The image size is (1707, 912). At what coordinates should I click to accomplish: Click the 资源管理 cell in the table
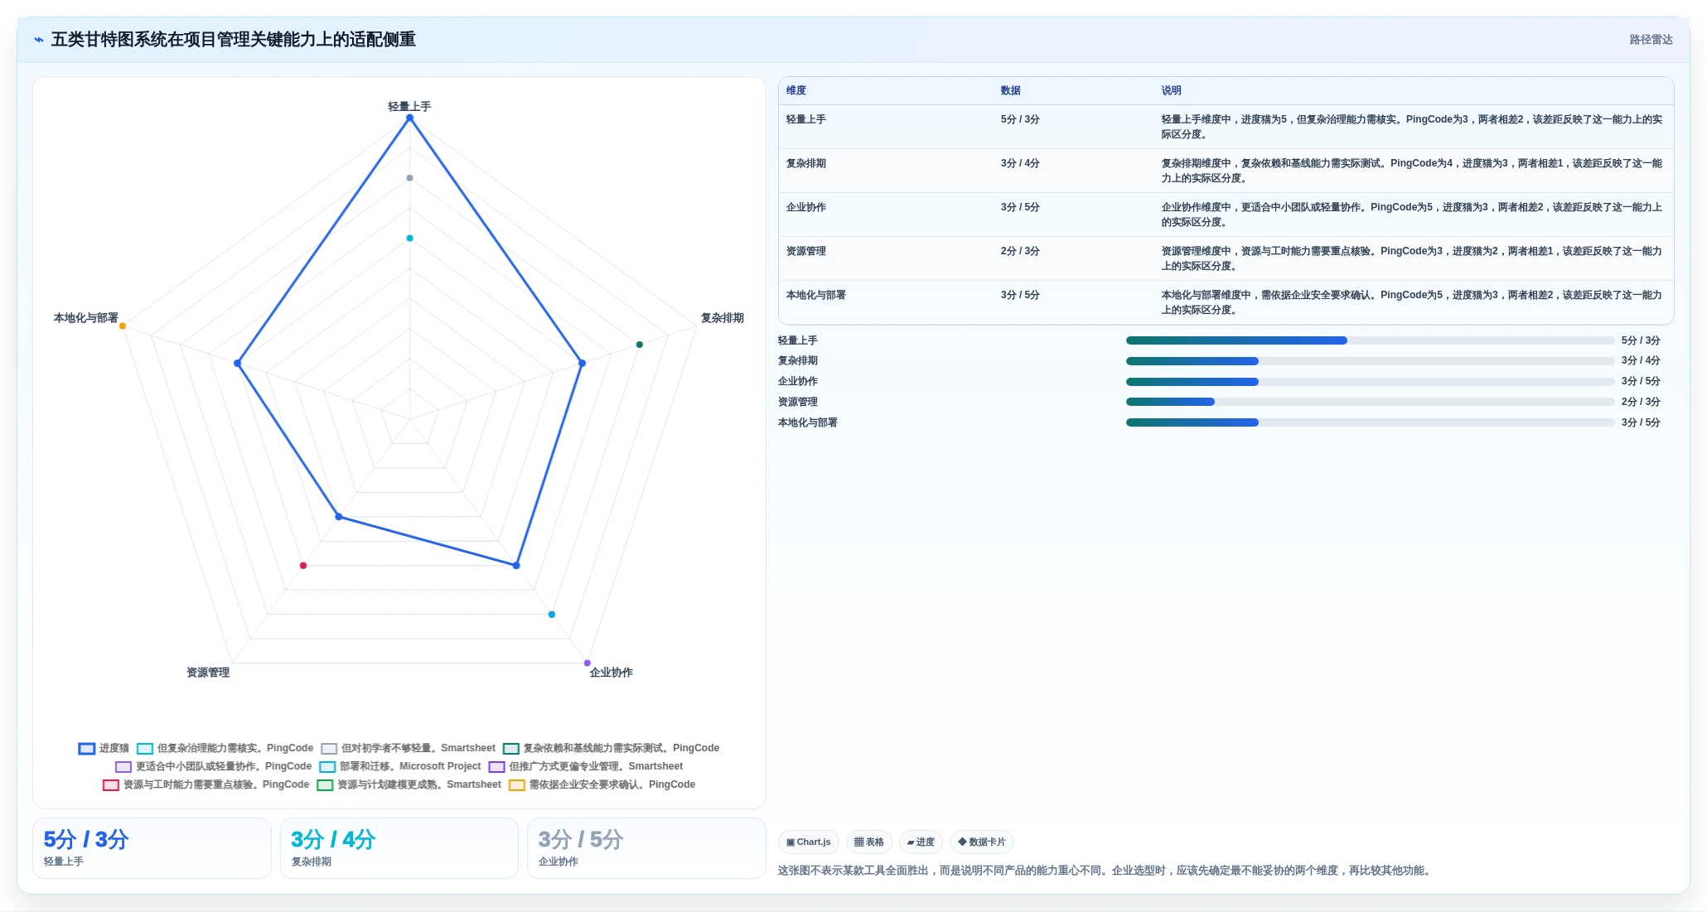click(805, 251)
